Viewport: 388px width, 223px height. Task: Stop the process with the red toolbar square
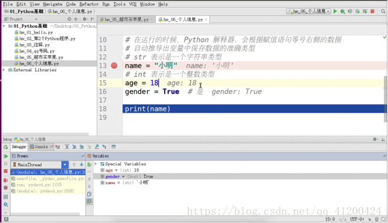[372, 11]
